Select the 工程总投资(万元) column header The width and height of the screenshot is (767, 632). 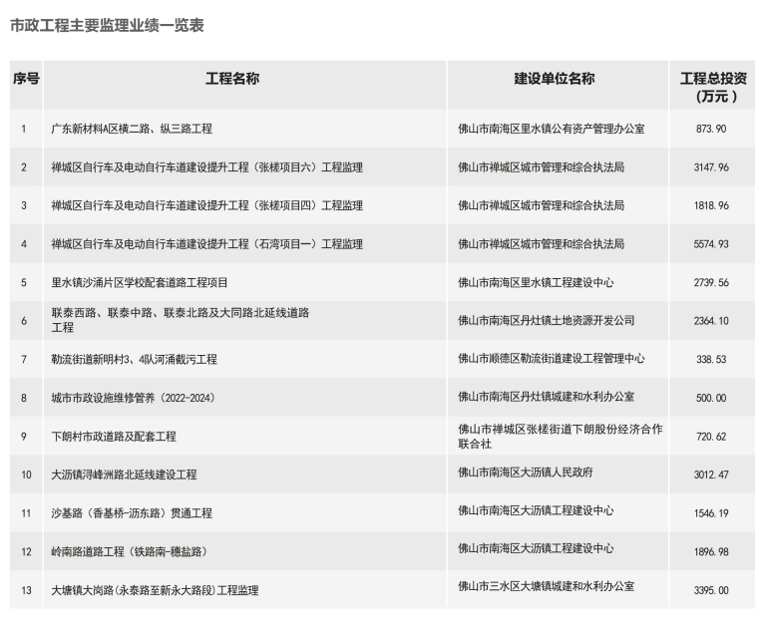click(x=713, y=87)
